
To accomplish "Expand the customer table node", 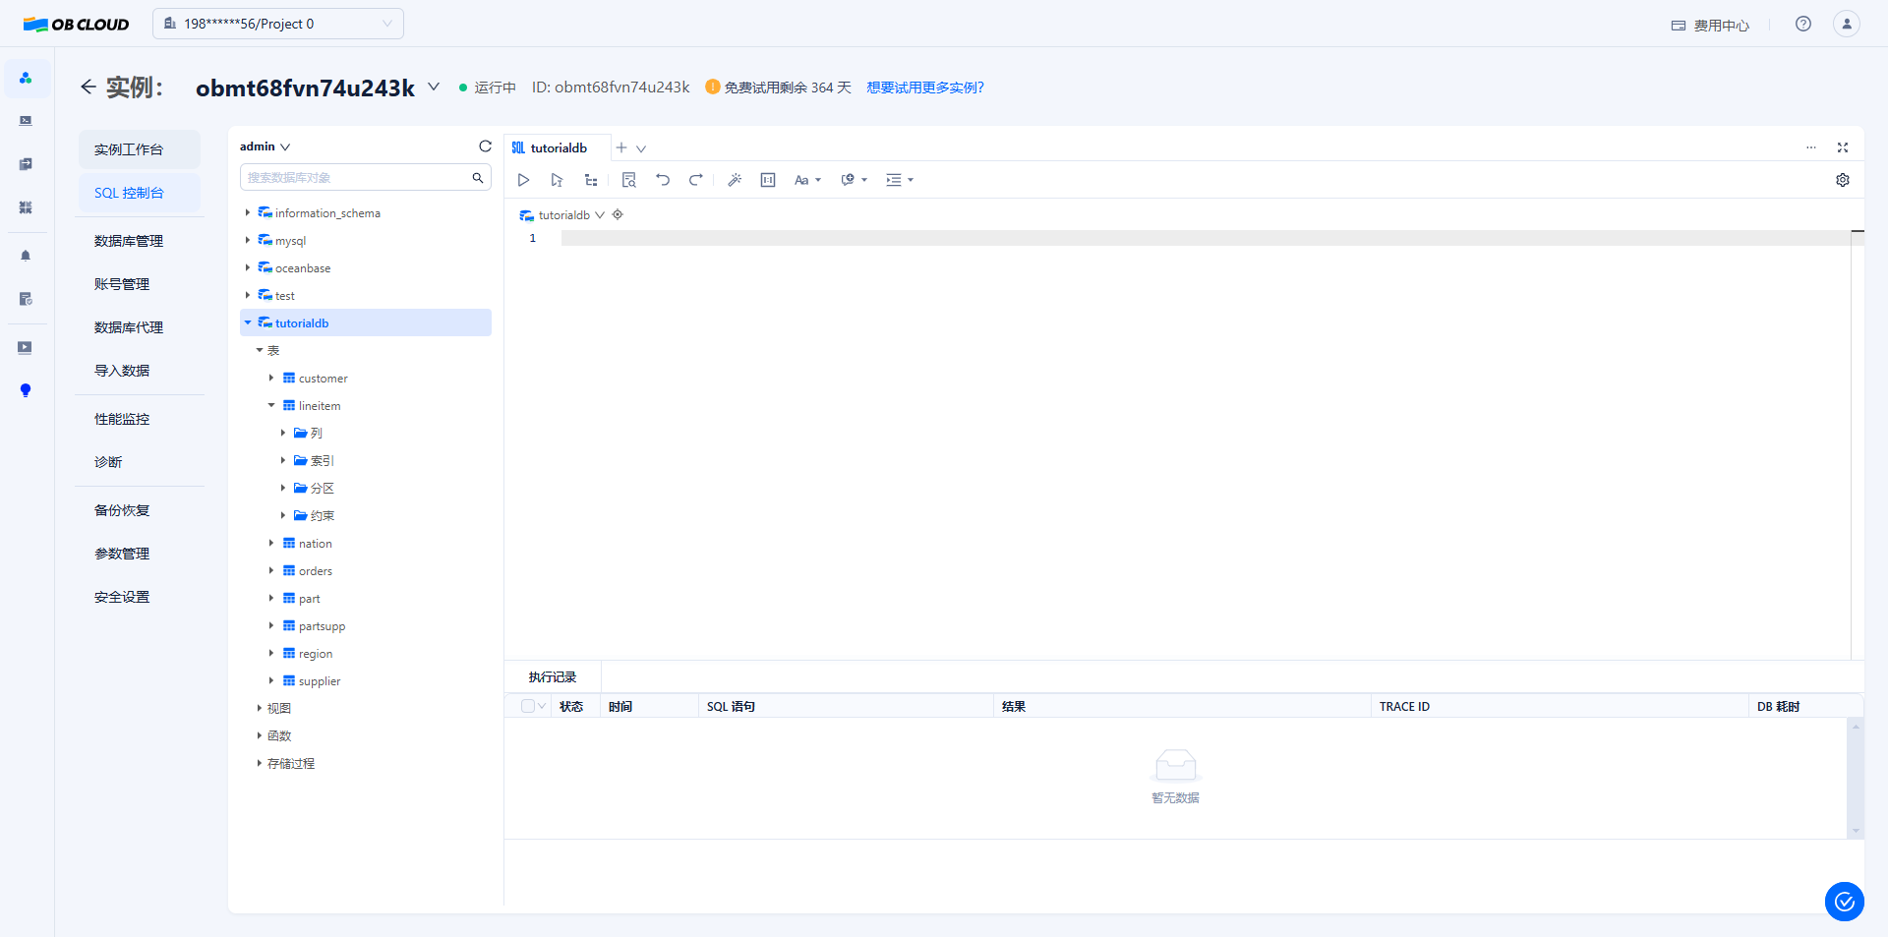I will 271,378.
